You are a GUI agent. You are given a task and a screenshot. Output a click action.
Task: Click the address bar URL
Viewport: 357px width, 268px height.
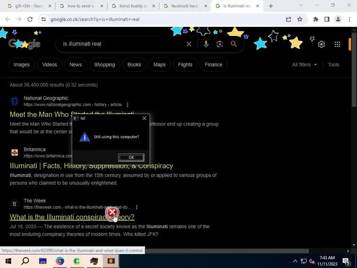(x=95, y=20)
